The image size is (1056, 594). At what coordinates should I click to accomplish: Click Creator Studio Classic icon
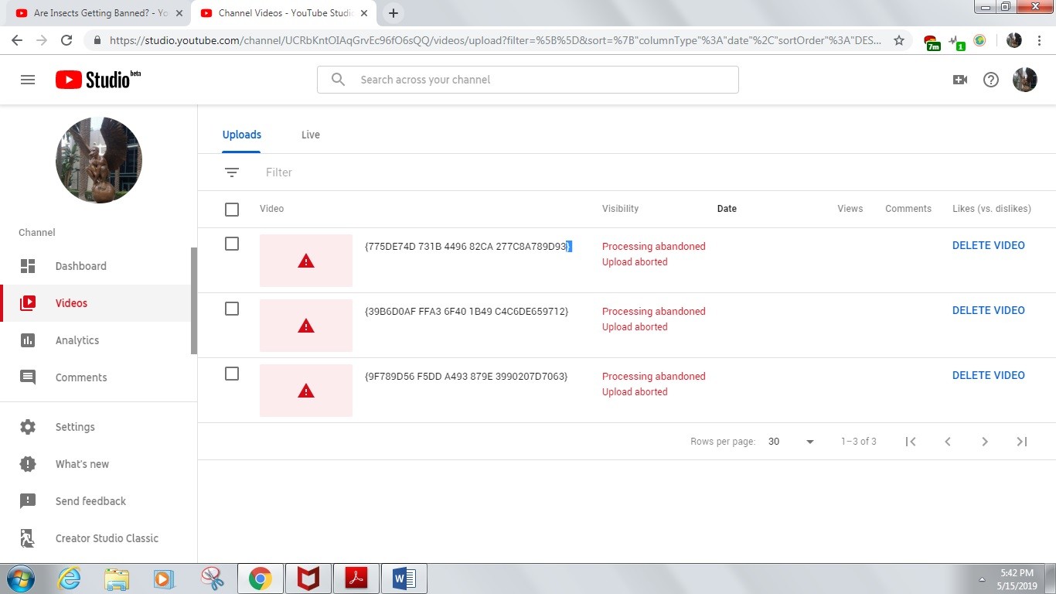tap(28, 538)
